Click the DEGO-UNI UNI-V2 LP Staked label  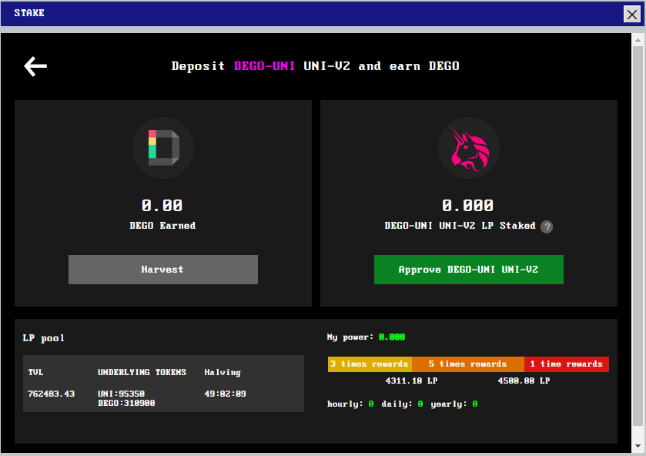460,226
